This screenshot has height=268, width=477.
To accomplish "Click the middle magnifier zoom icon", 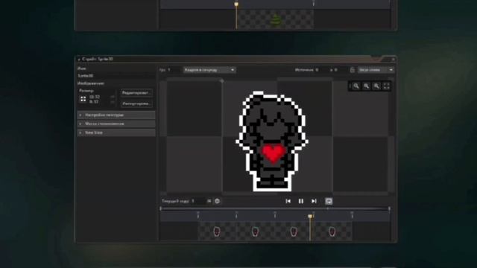I will [x=366, y=86].
